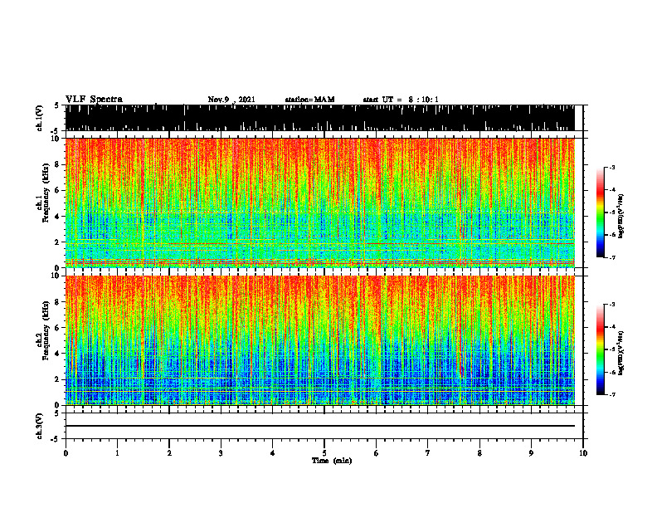Click the "-3" label on ch.1 color bar
Viewport: 657px width, 508px height.
click(612, 167)
